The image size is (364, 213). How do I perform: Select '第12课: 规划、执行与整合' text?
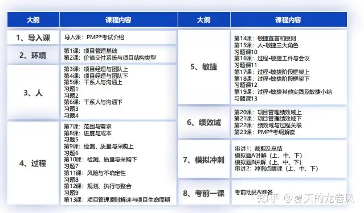(x=97, y=186)
